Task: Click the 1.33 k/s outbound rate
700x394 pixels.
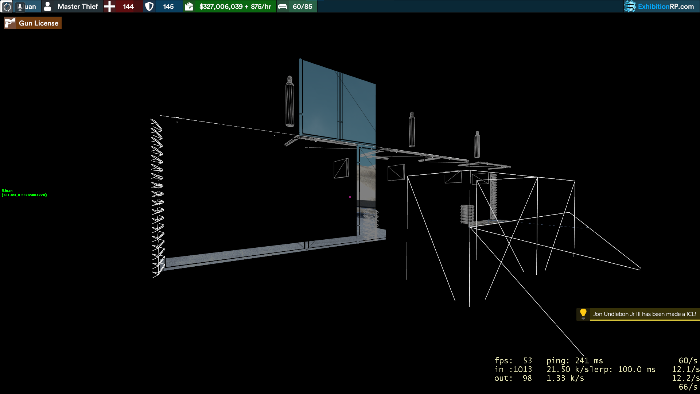Action: click(x=565, y=378)
